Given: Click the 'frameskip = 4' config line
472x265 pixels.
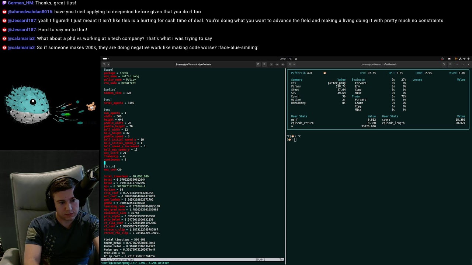Looking at the screenshot, I should (114, 156).
